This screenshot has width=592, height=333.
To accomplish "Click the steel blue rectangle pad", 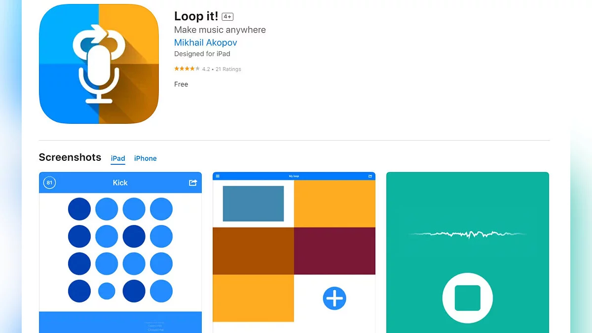I will coord(254,204).
